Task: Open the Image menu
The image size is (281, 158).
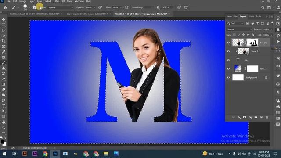Action: (23, 1)
